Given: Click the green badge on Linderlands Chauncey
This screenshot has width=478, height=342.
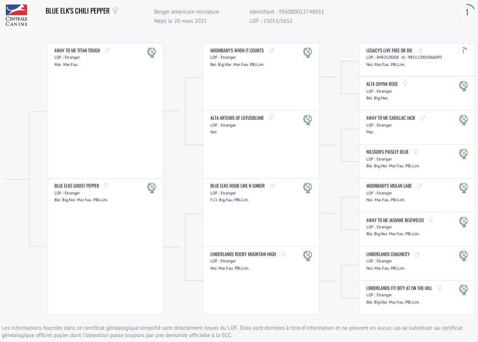Looking at the screenshot, I should (x=463, y=256).
